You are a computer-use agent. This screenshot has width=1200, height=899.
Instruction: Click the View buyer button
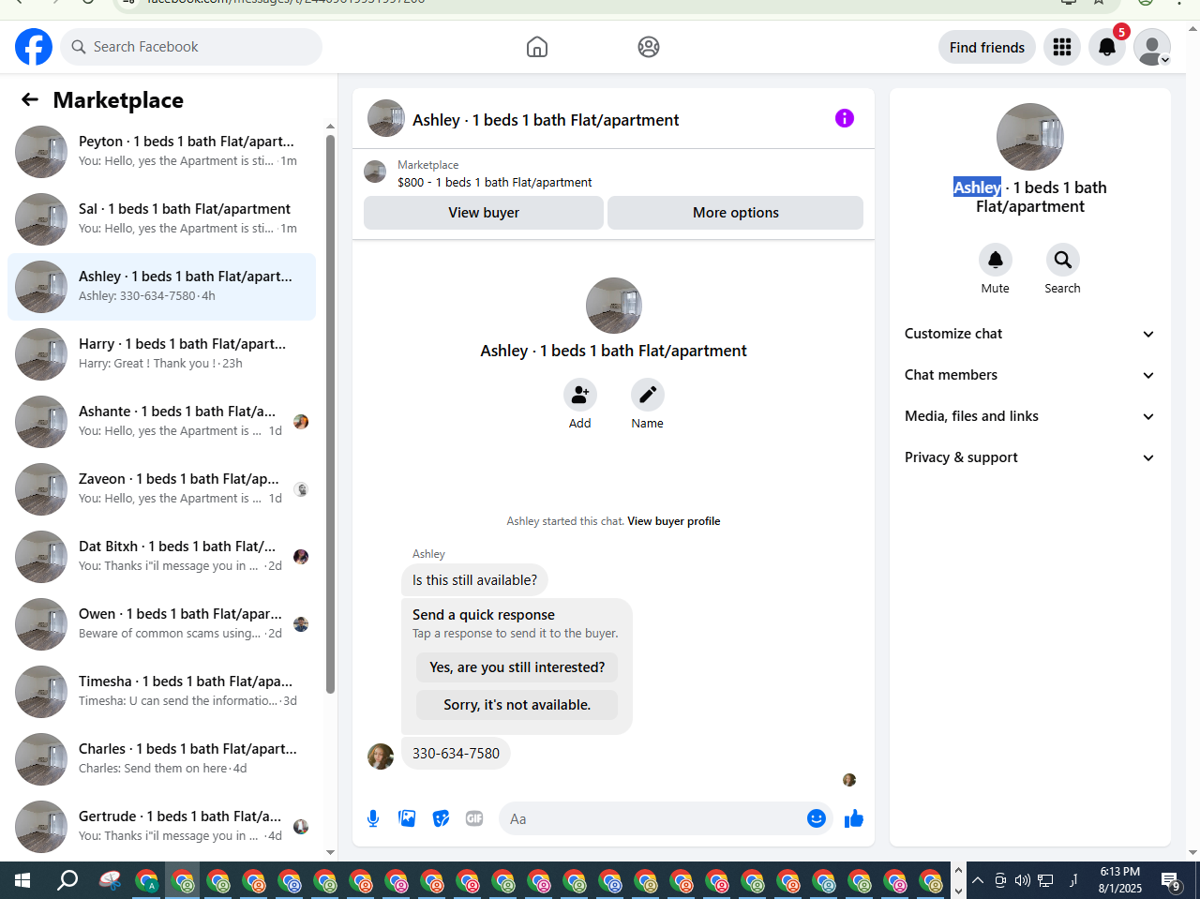coord(484,213)
